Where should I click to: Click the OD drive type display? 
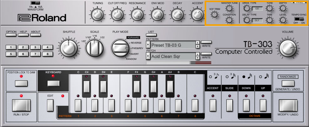[x=257, y=9]
